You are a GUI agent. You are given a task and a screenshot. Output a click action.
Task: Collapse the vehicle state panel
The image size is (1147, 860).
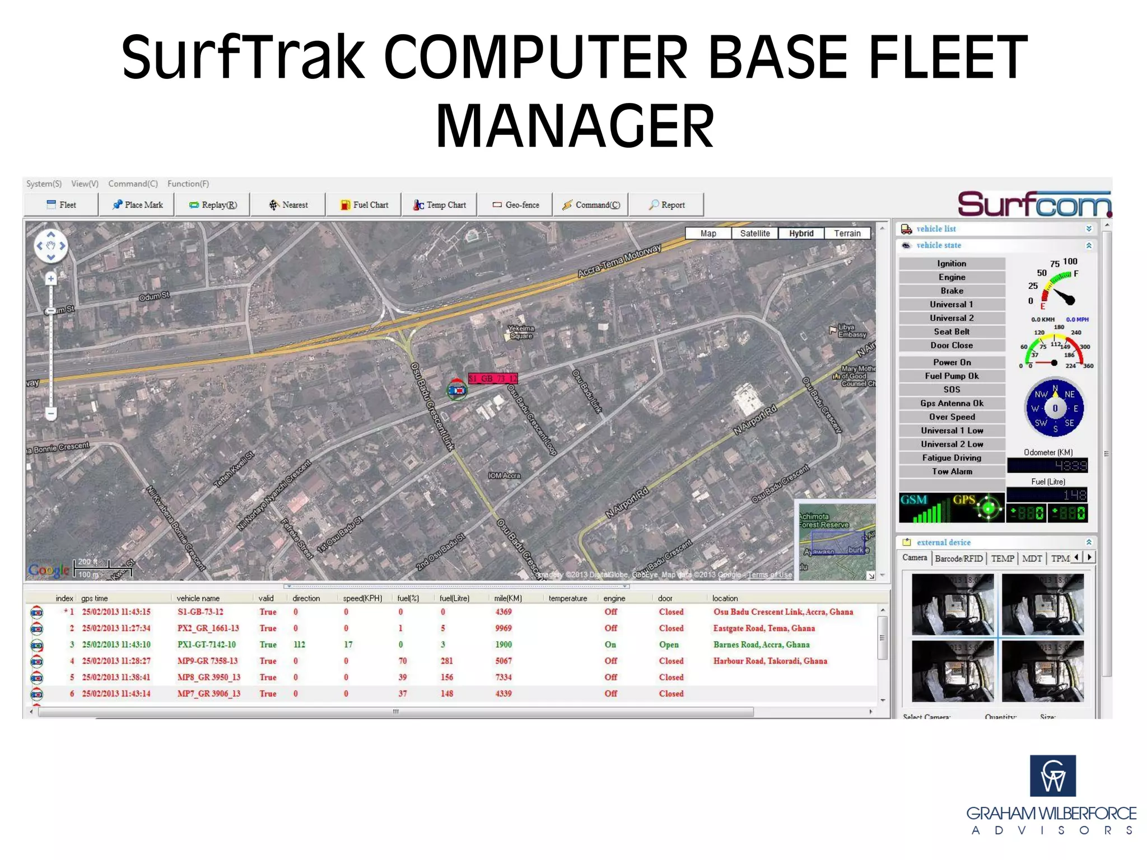(1089, 245)
